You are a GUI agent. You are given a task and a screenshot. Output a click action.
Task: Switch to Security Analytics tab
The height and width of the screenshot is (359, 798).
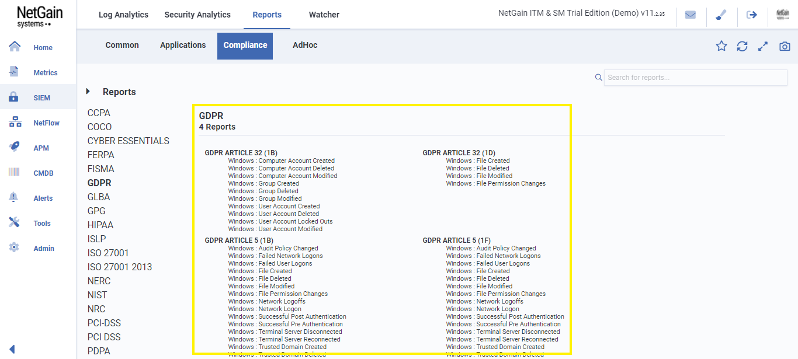tap(197, 15)
